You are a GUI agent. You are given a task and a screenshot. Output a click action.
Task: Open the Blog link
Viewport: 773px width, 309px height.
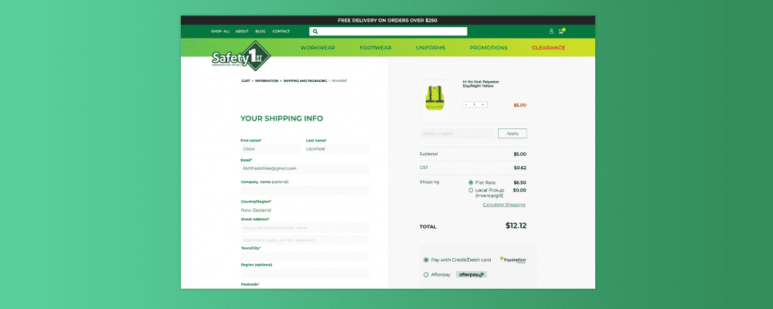[261, 31]
